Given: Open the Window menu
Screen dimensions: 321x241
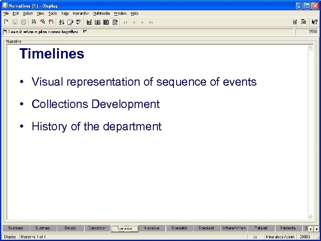Looking at the screenshot, I should click(x=120, y=13).
